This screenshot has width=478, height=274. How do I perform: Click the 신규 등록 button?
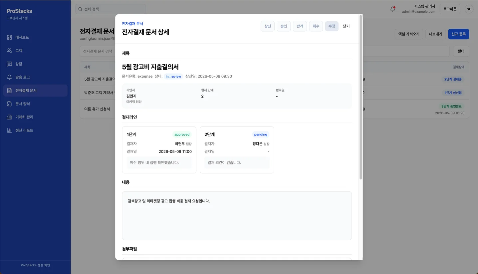(x=458, y=34)
